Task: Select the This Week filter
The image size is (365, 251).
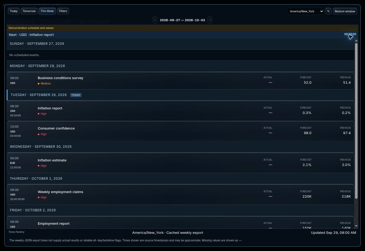Action: pos(47,11)
